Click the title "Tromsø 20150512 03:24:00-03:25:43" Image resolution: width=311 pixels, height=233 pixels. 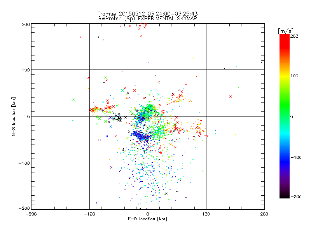(147, 14)
